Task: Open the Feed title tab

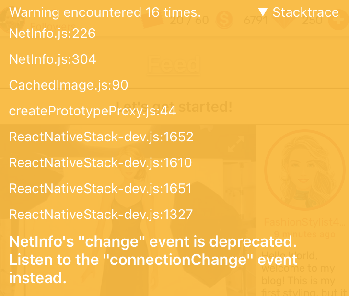Action: 174,65
